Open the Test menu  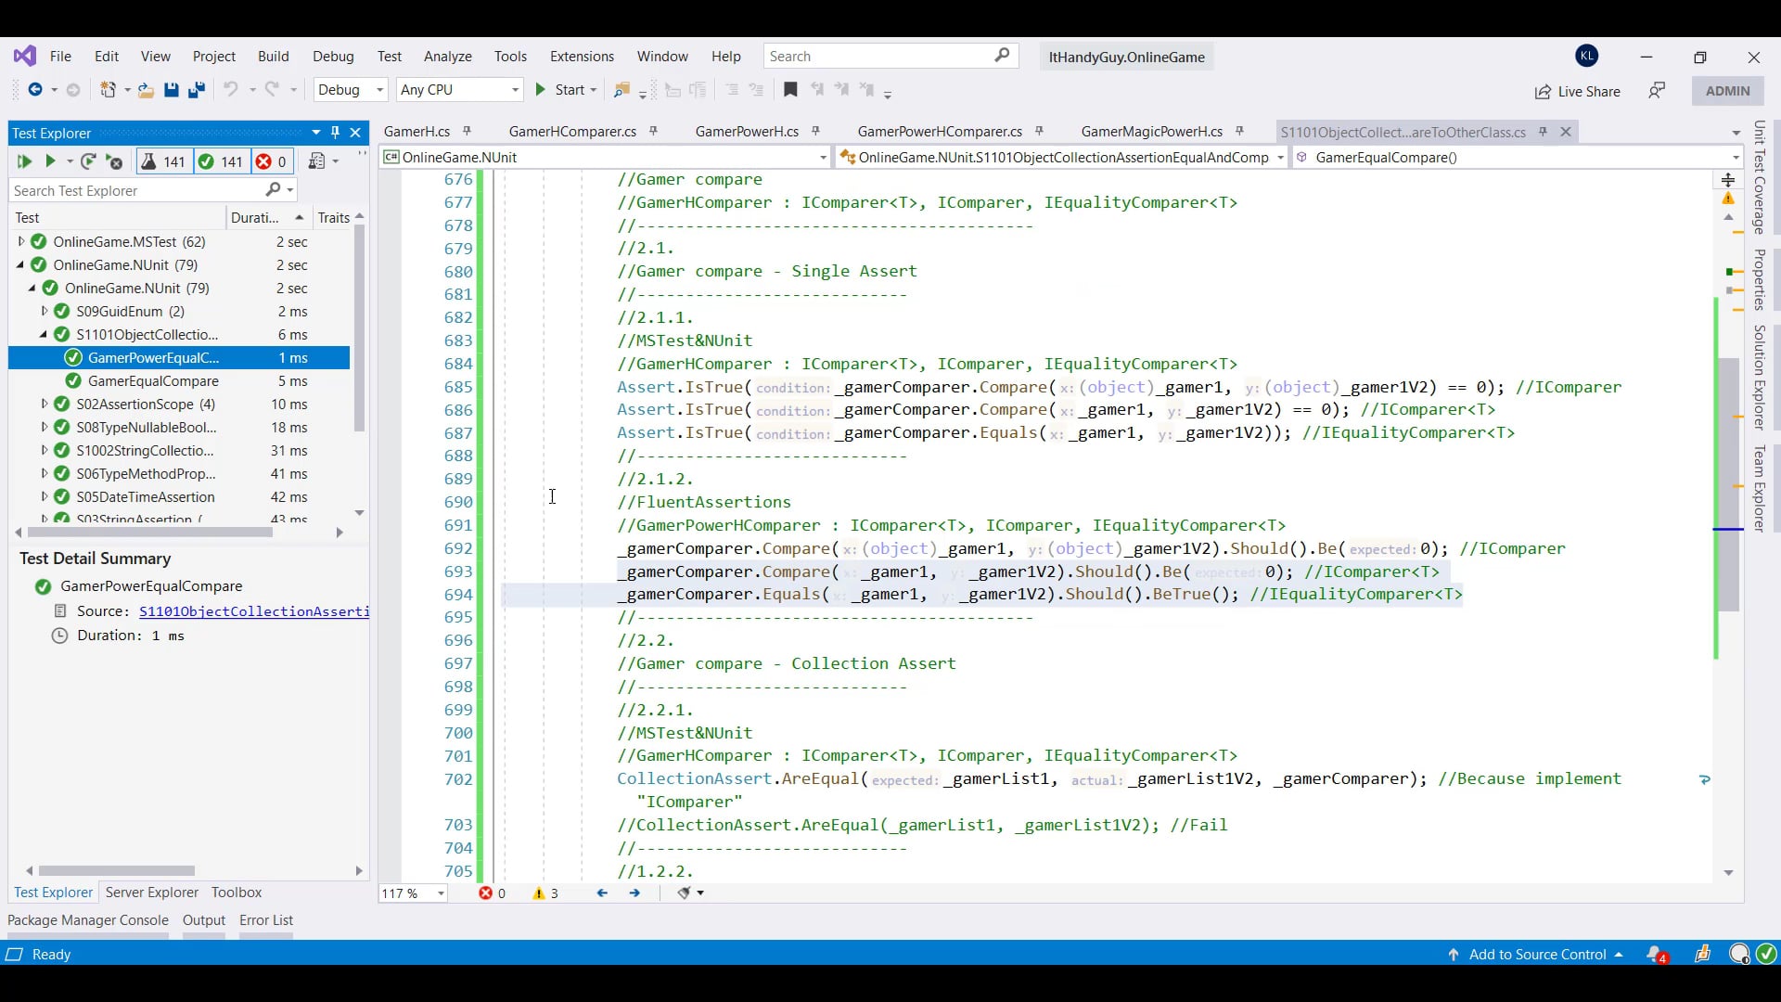click(x=390, y=57)
